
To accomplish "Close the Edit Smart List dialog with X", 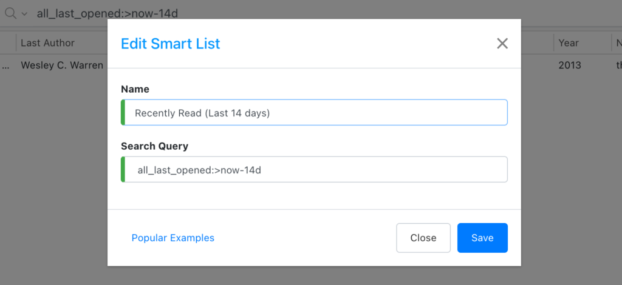I will [502, 44].
